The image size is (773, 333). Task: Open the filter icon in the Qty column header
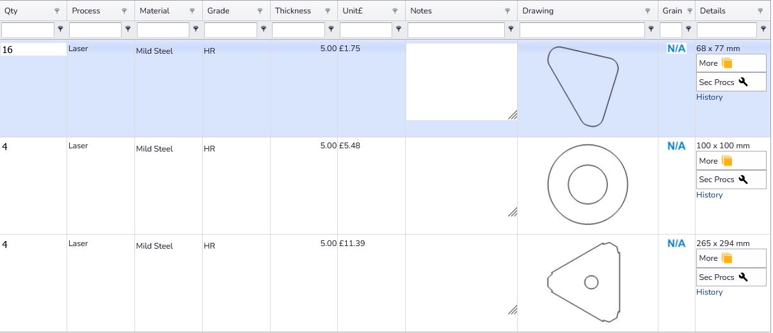pyautogui.click(x=57, y=11)
